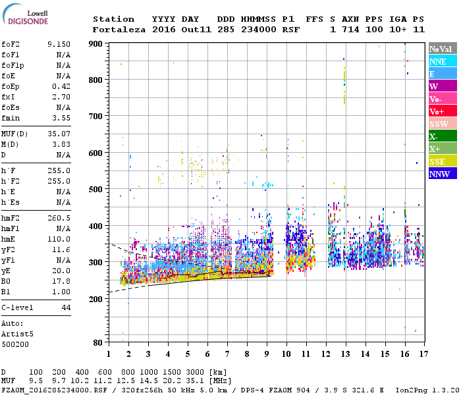Select the X- legend swatch
Screen dimensions: 461x395
coord(443,136)
